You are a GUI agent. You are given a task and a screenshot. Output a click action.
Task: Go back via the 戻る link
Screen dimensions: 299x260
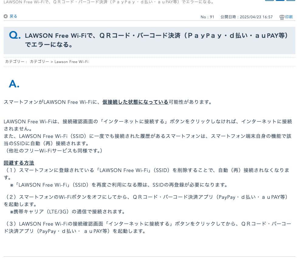pos(13,16)
